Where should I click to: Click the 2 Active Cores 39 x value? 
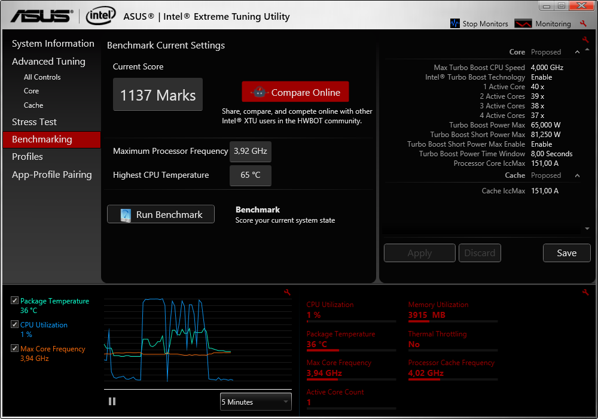tap(538, 96)
